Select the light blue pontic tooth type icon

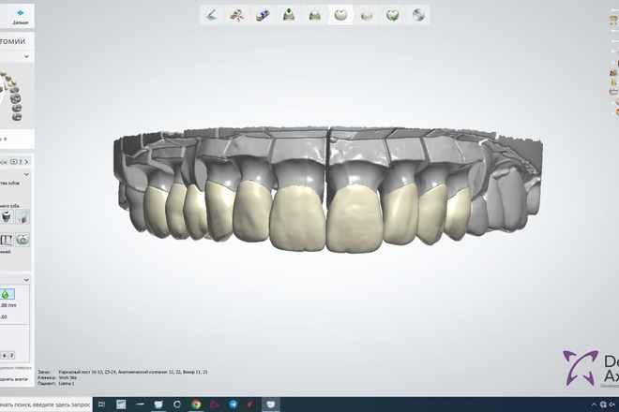coord(23,217)
